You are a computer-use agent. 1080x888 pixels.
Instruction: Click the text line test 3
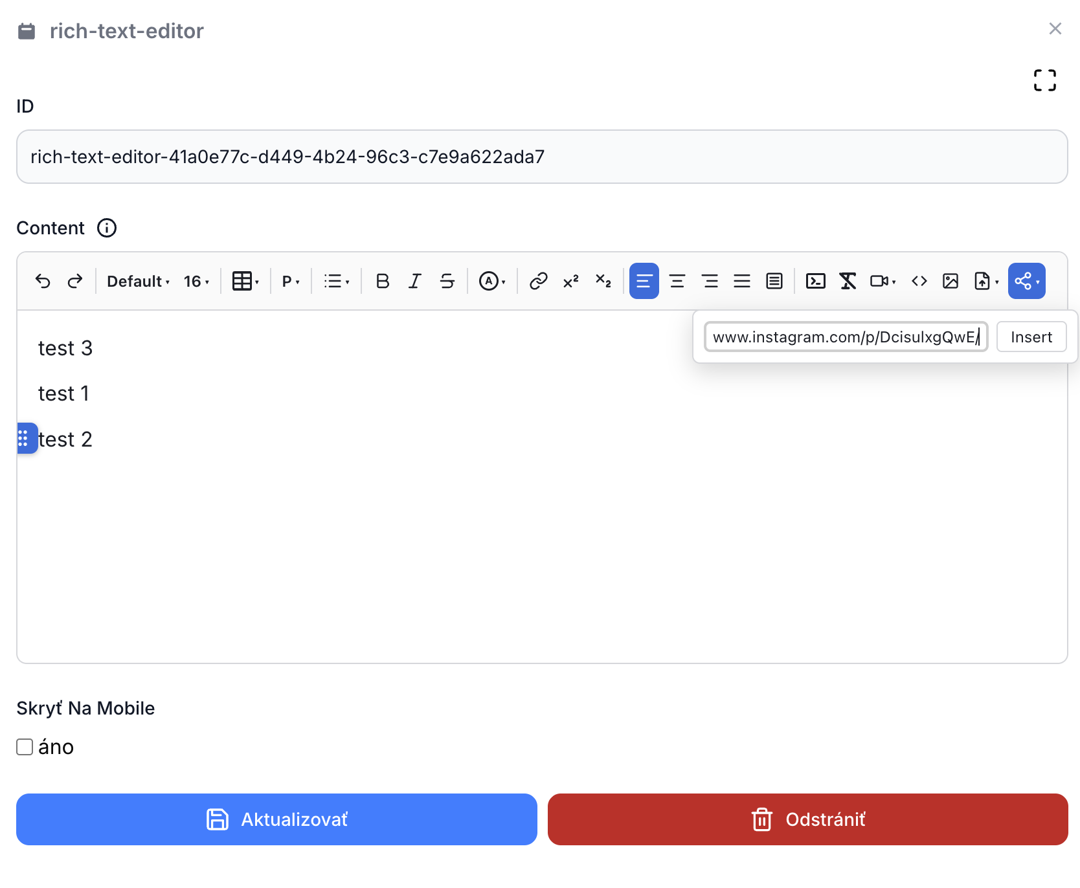click(65, 348)
